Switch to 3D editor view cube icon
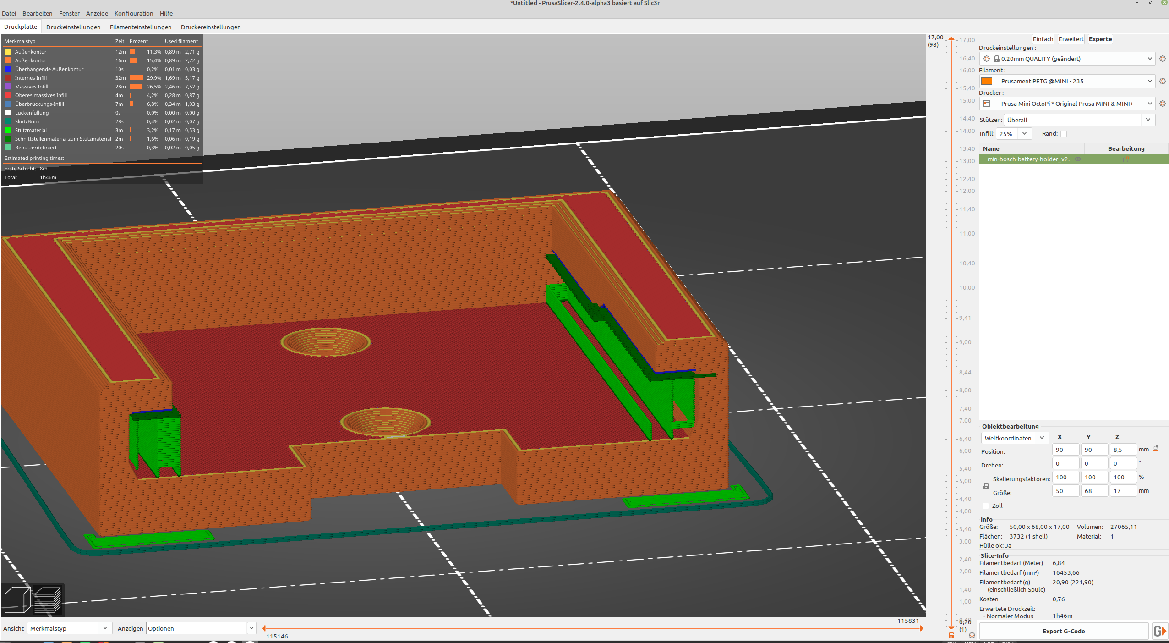The height and width of the screenshot is (643, 1169). coord(17,599)
